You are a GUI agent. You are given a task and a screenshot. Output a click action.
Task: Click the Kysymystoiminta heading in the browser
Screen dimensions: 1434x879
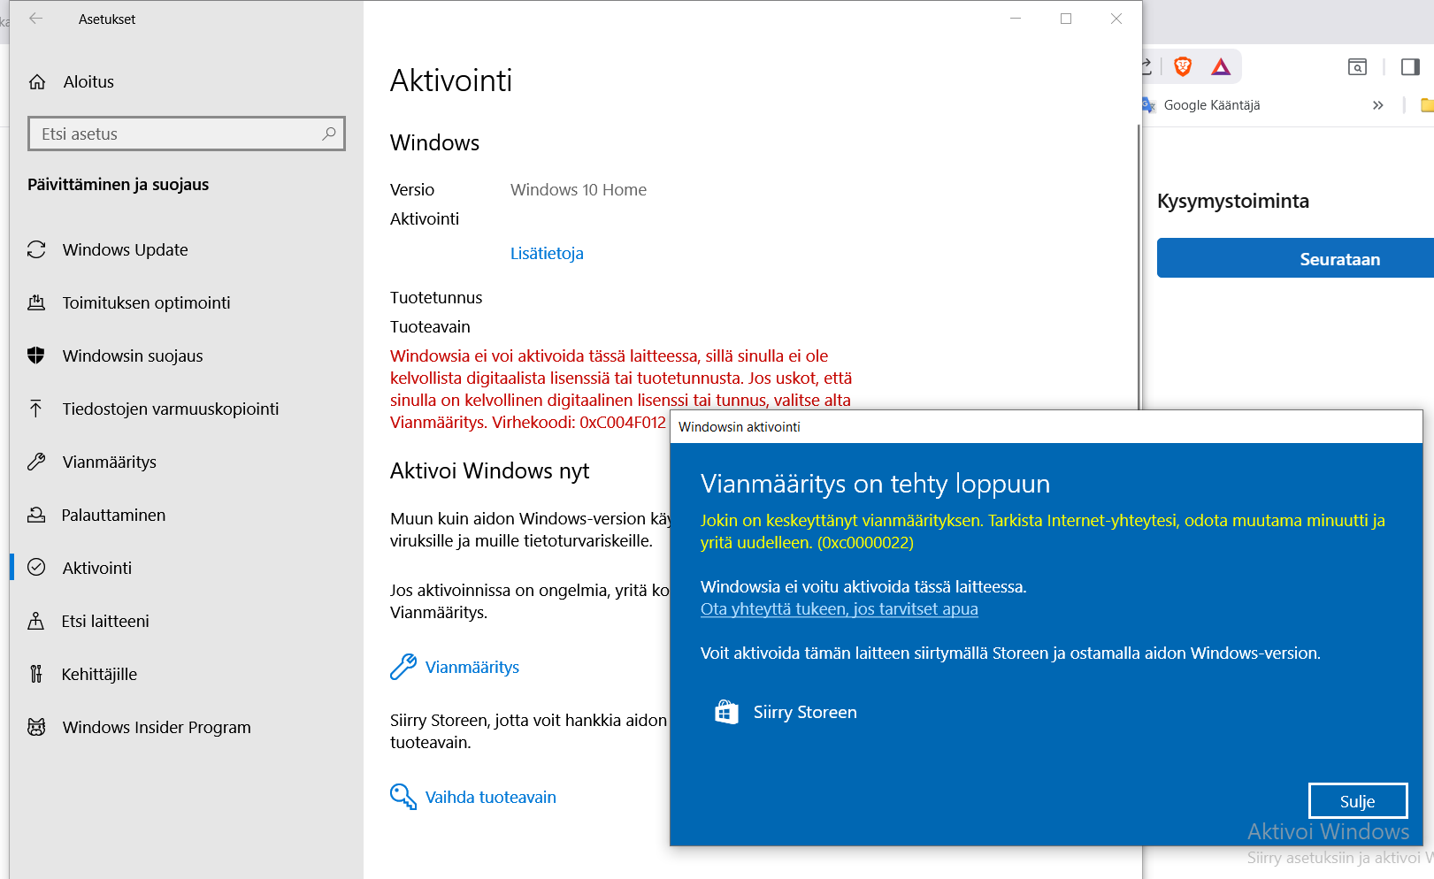click(1233, 201)
